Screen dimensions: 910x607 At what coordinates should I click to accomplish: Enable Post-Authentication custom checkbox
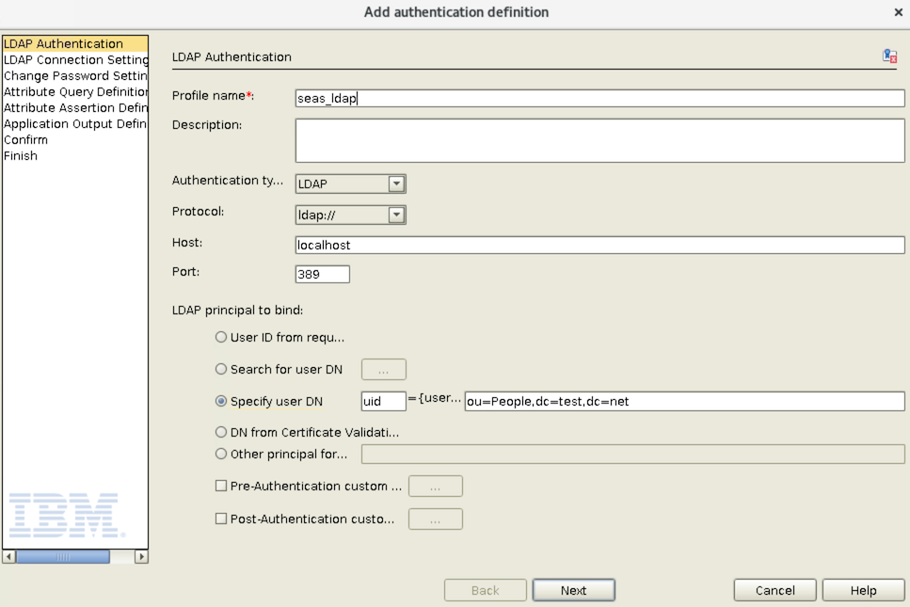[x=220, y=519]
